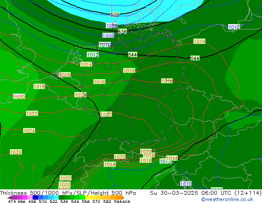
Task: Click the 474 legend value
Action: [12, 201]
